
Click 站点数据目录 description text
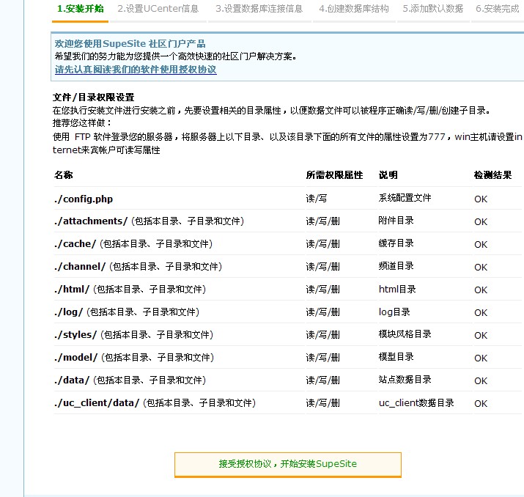coord(405,380)
